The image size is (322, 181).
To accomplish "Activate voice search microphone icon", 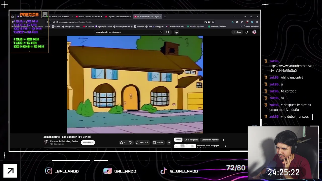I will (176, 32).
